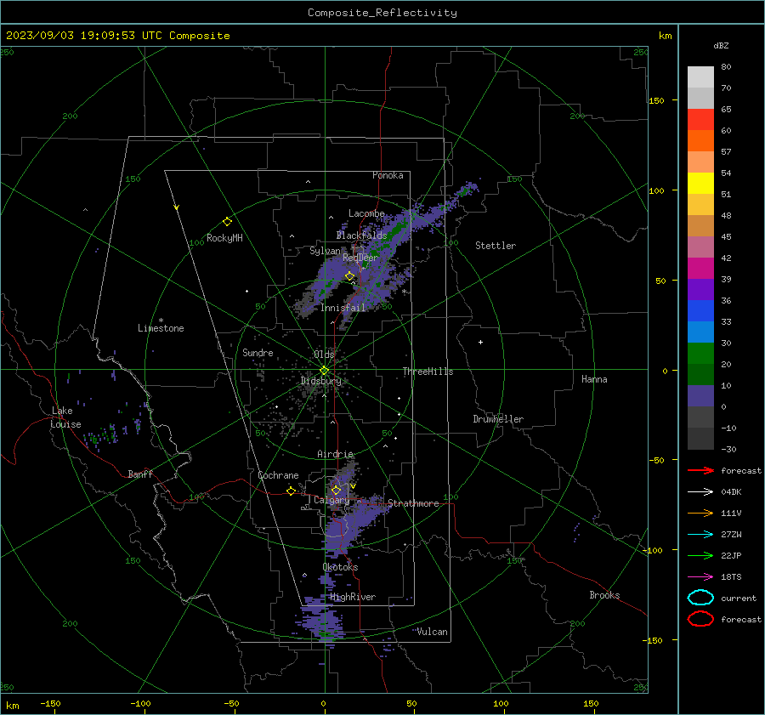765x715 pixels.
Task: Click the -100 tick on right axis
Action: click(x=652, y=550)
